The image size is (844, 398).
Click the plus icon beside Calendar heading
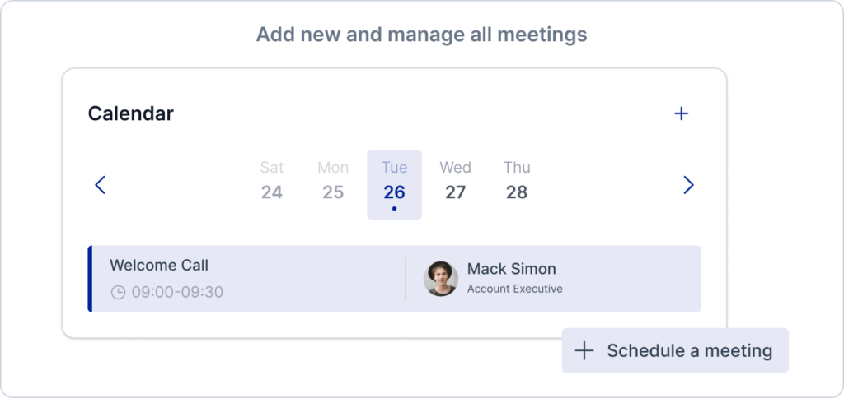pyautogui.click(x=682, y=113)
